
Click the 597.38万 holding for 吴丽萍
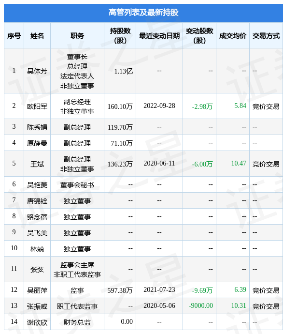(x=120, y=290)
